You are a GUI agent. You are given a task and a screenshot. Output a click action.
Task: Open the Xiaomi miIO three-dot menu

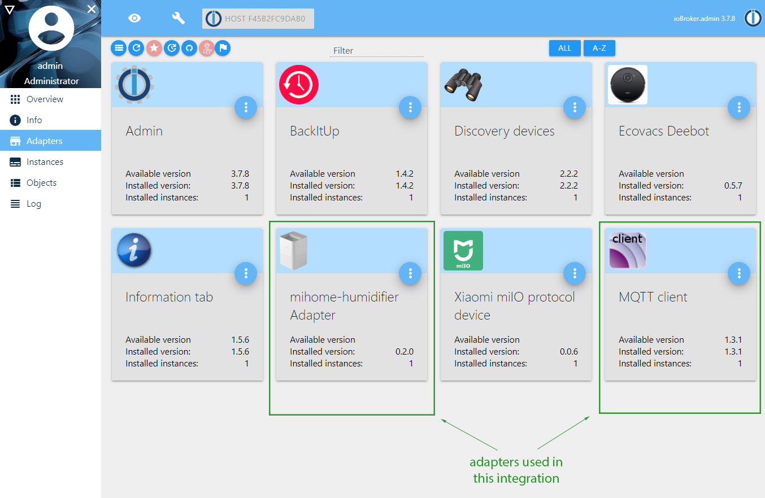[575, 273]
